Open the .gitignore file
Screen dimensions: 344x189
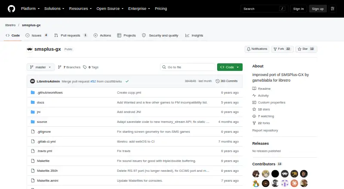click(x=44, y=131)
